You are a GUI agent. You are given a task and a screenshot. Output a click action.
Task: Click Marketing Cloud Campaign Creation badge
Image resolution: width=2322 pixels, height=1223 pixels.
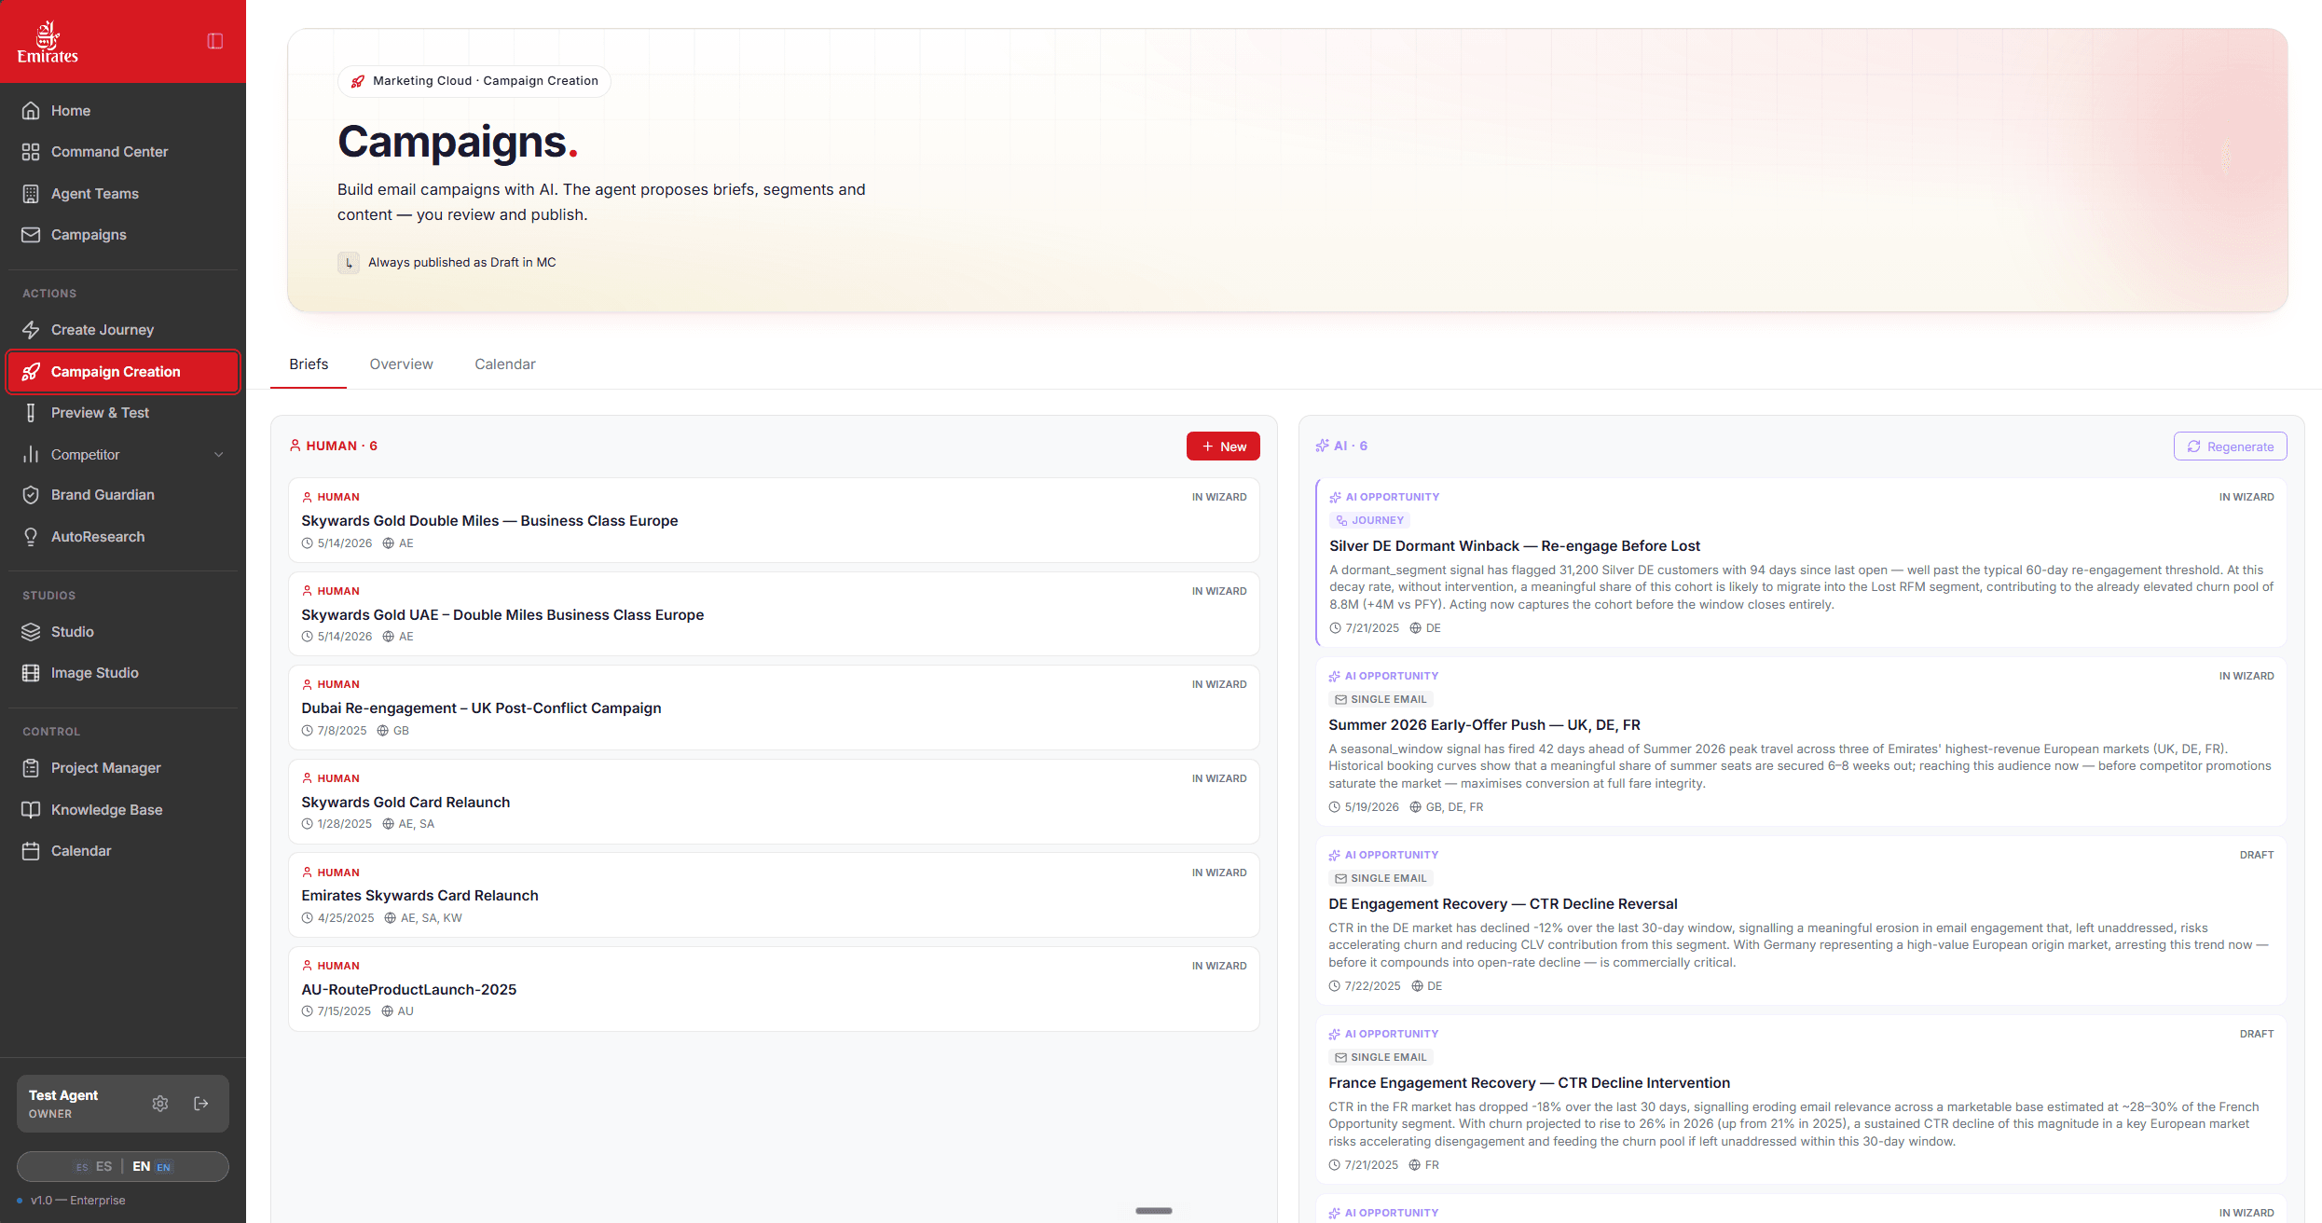click(474, 81)
